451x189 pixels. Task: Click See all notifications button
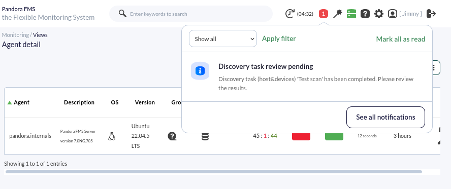click(x=385, y=117)
